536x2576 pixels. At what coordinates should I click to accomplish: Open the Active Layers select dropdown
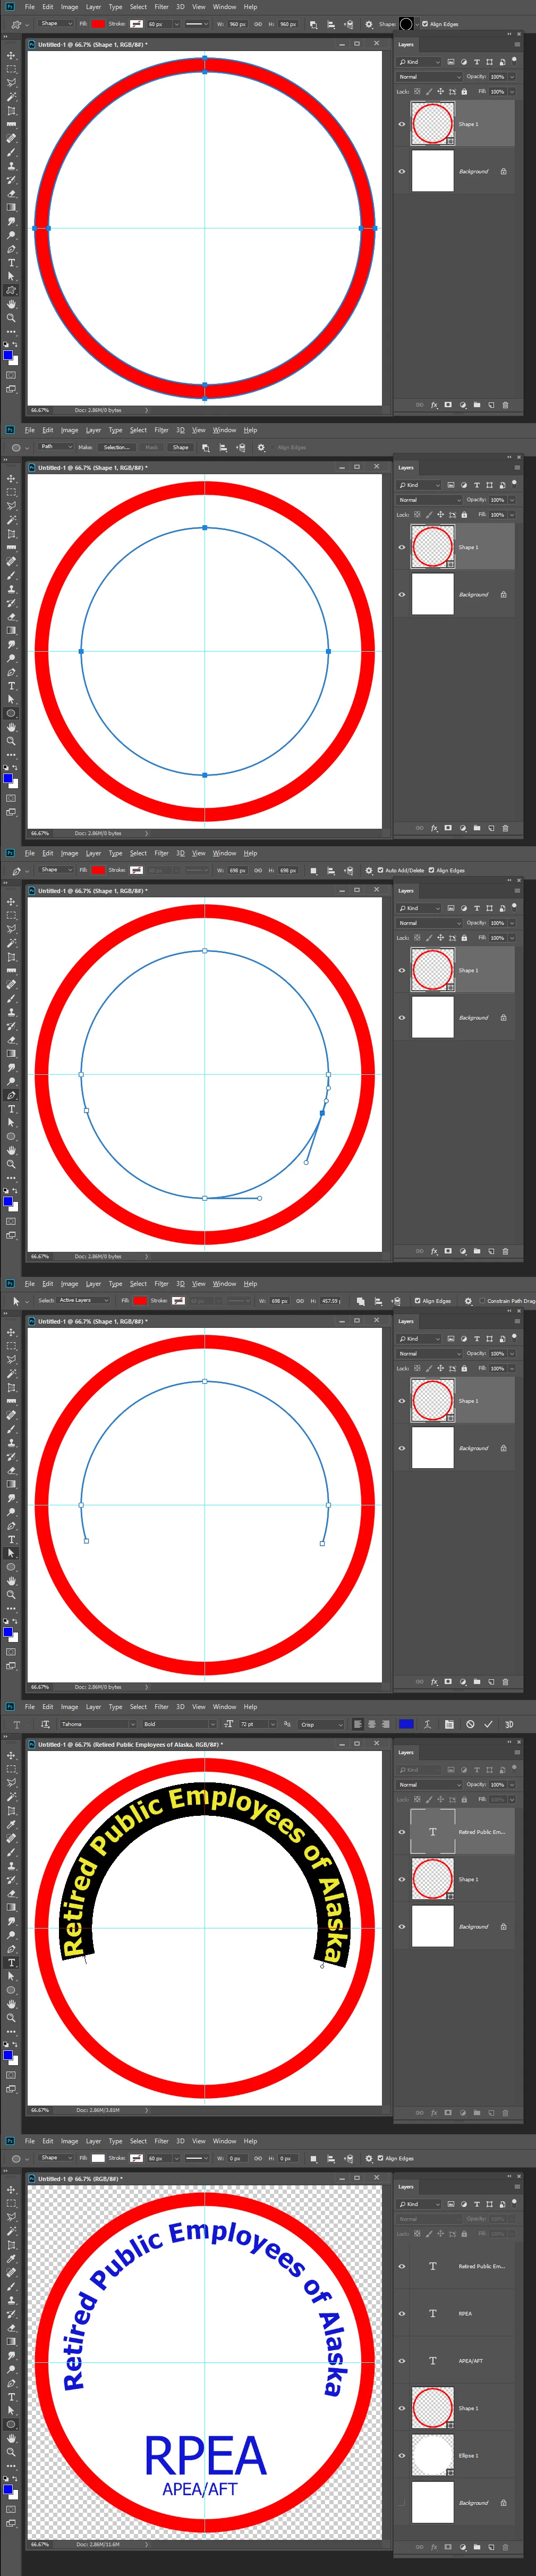click(x=82, y=1301)
